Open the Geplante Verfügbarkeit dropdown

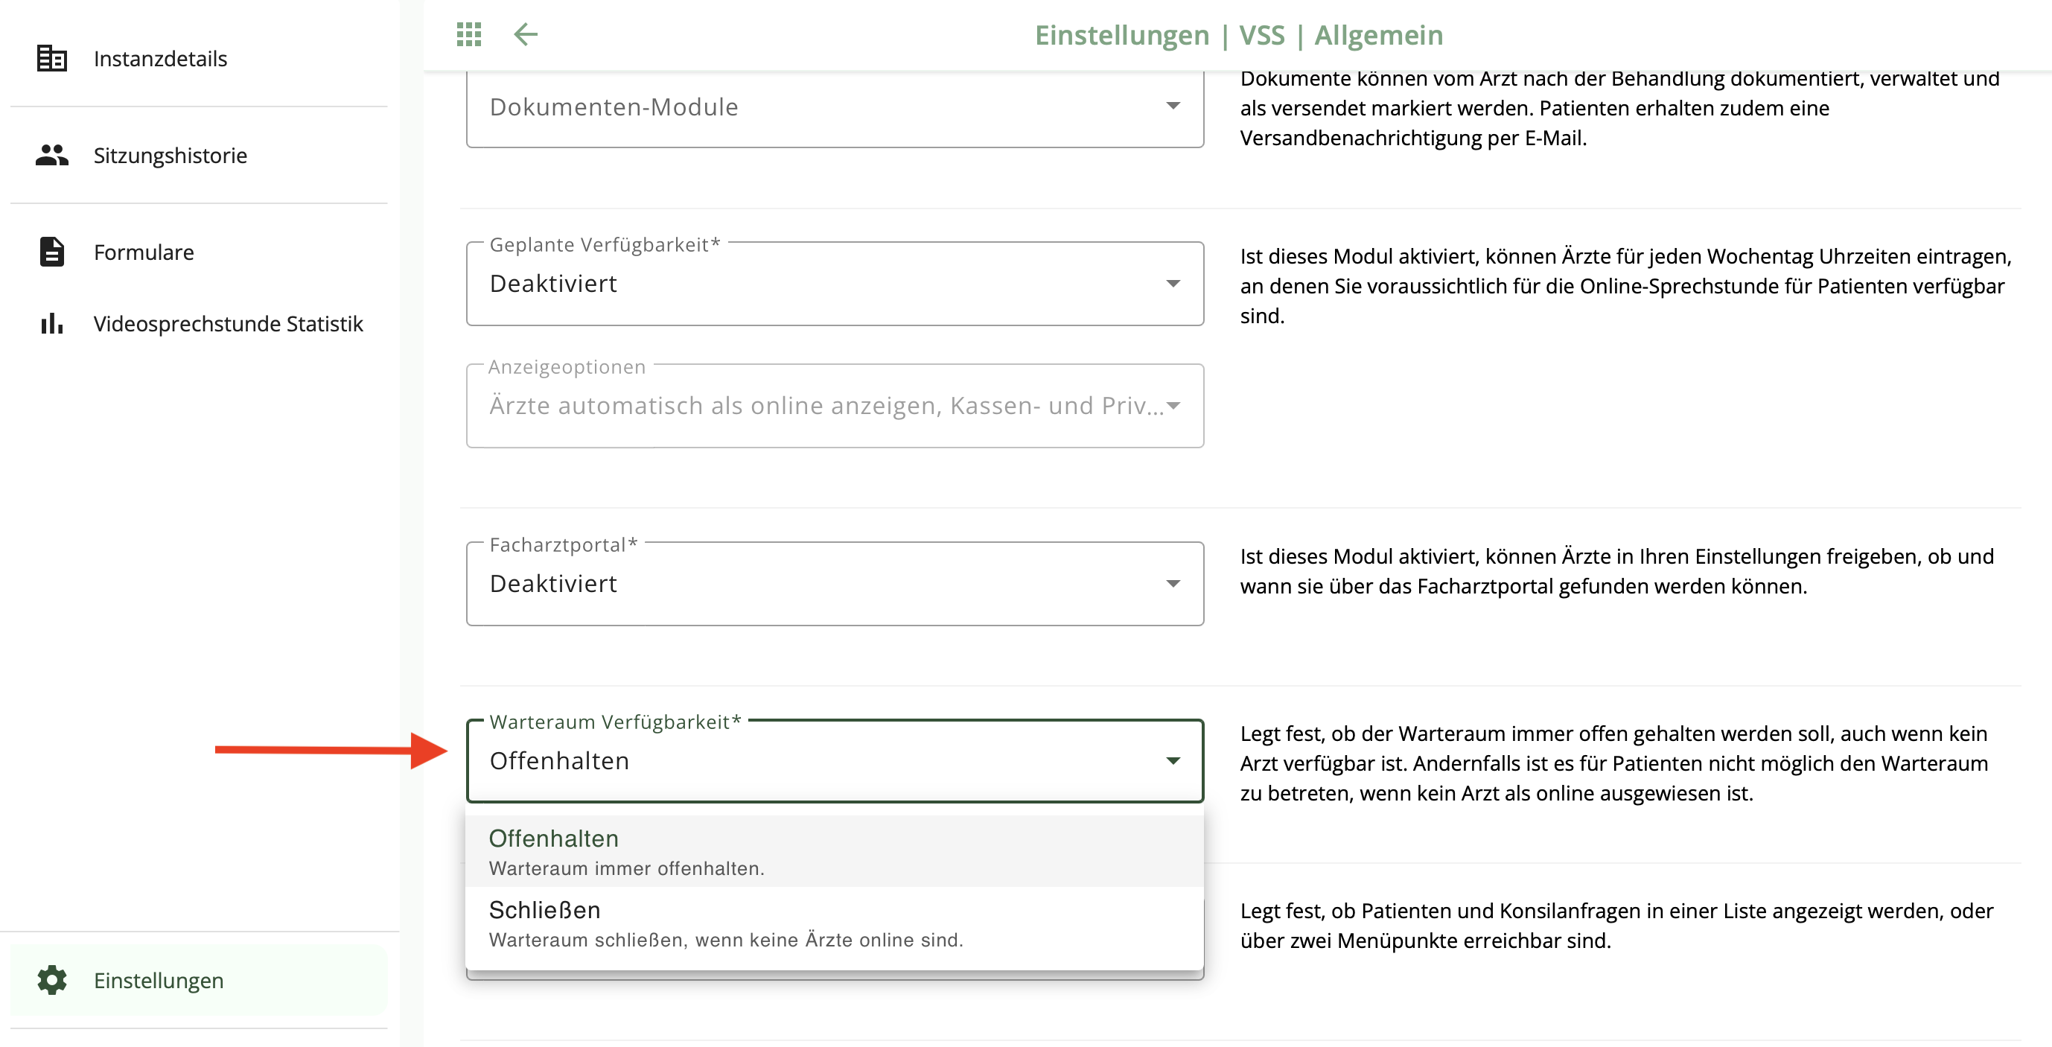(x=834, y=284)
